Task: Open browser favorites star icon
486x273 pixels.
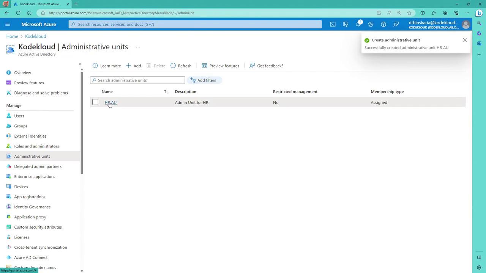Action: click(409, 13)
